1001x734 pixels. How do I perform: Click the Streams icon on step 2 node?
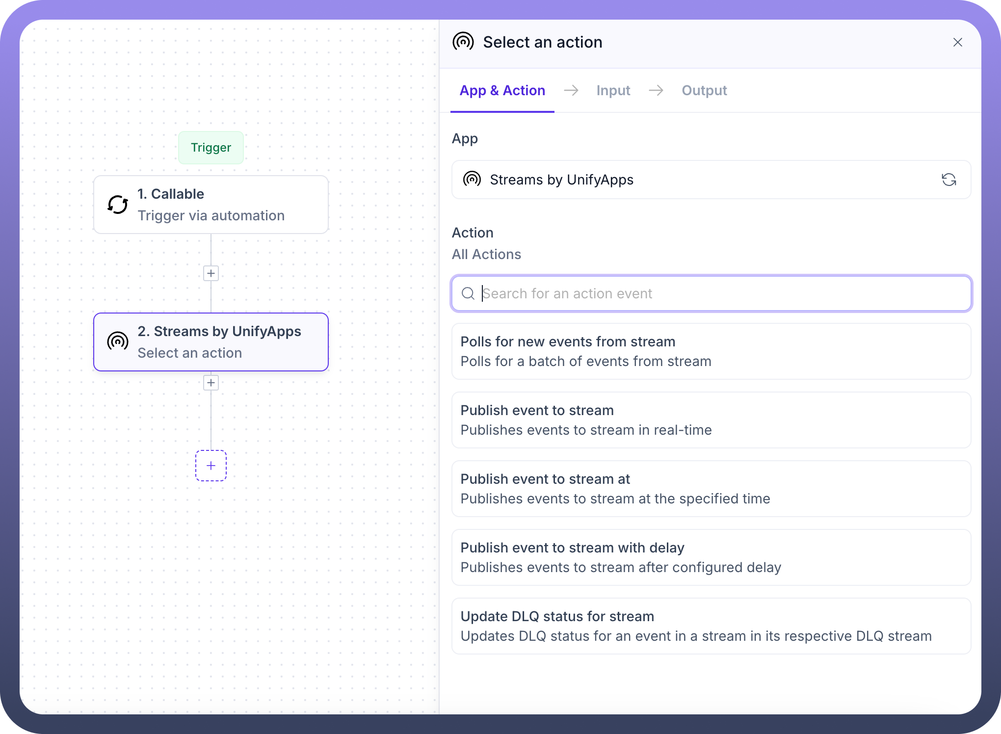pos(118,341)
